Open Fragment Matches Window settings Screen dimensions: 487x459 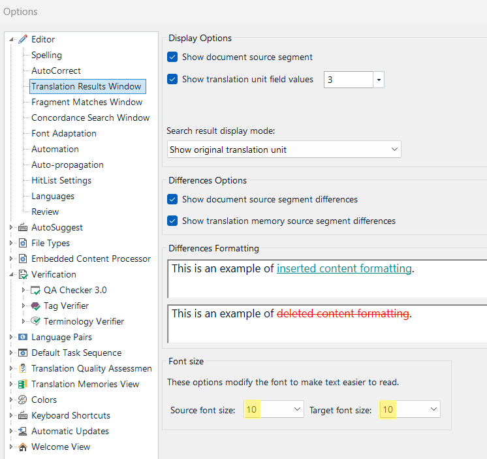pos(87,102)
